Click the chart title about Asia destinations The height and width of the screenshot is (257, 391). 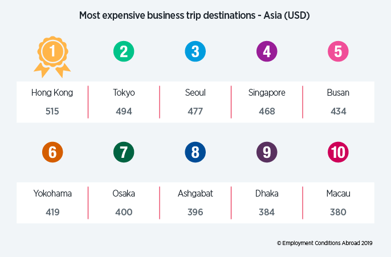194,15
